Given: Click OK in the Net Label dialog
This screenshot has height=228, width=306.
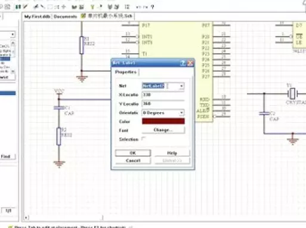Looking at the screenshot, I should click(x=133, y=153).
